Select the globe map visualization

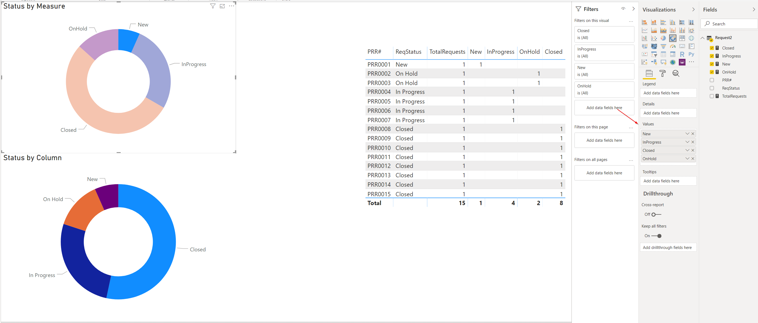click(691, 38)
